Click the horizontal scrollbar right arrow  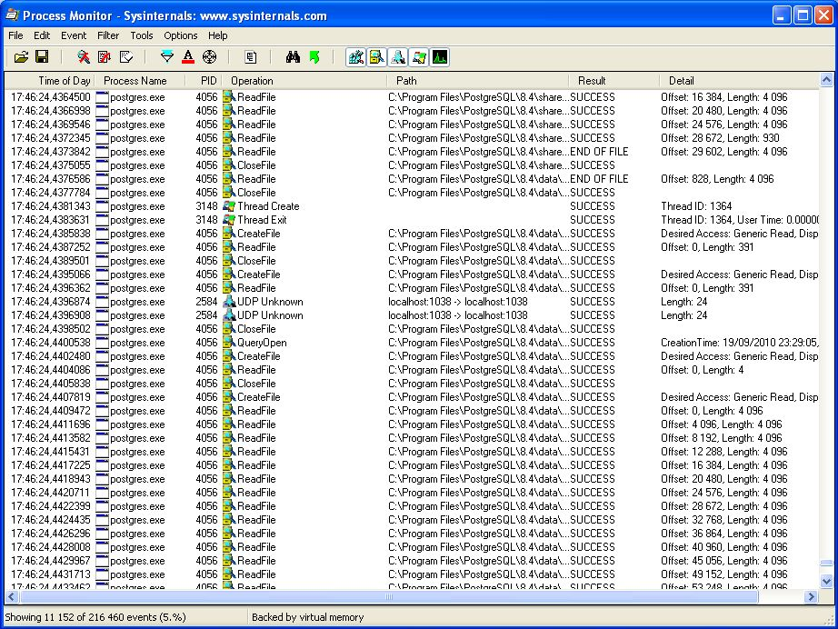tap(812, 596)
